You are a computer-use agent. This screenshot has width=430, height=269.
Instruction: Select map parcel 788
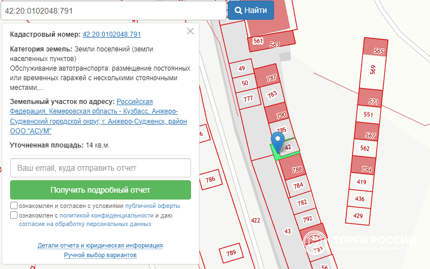coord(297,170)
